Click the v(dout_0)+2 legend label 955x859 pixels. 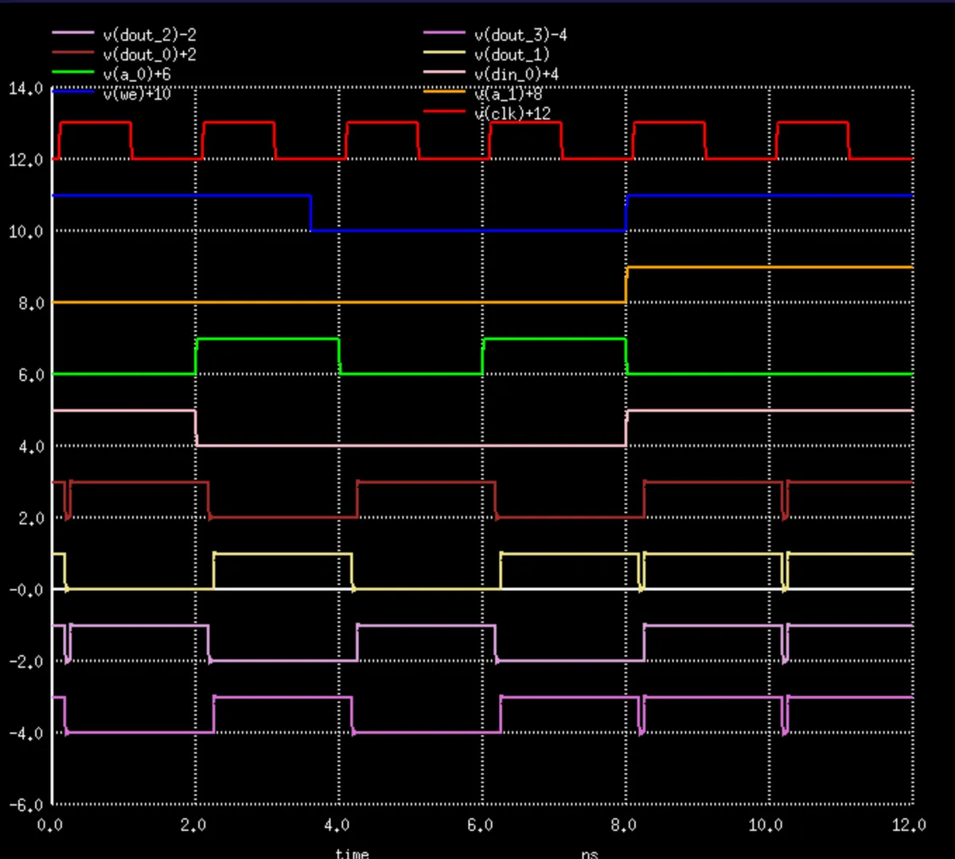pos(150,55)
